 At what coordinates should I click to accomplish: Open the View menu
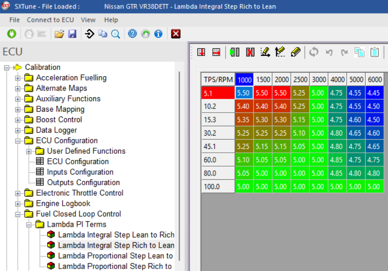[x=88, y=20]
